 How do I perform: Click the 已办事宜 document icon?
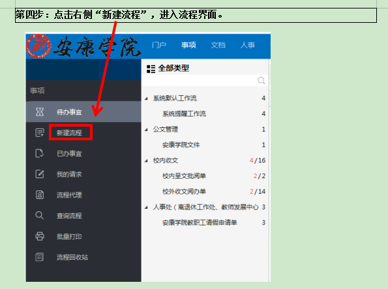tap(40, 153)
